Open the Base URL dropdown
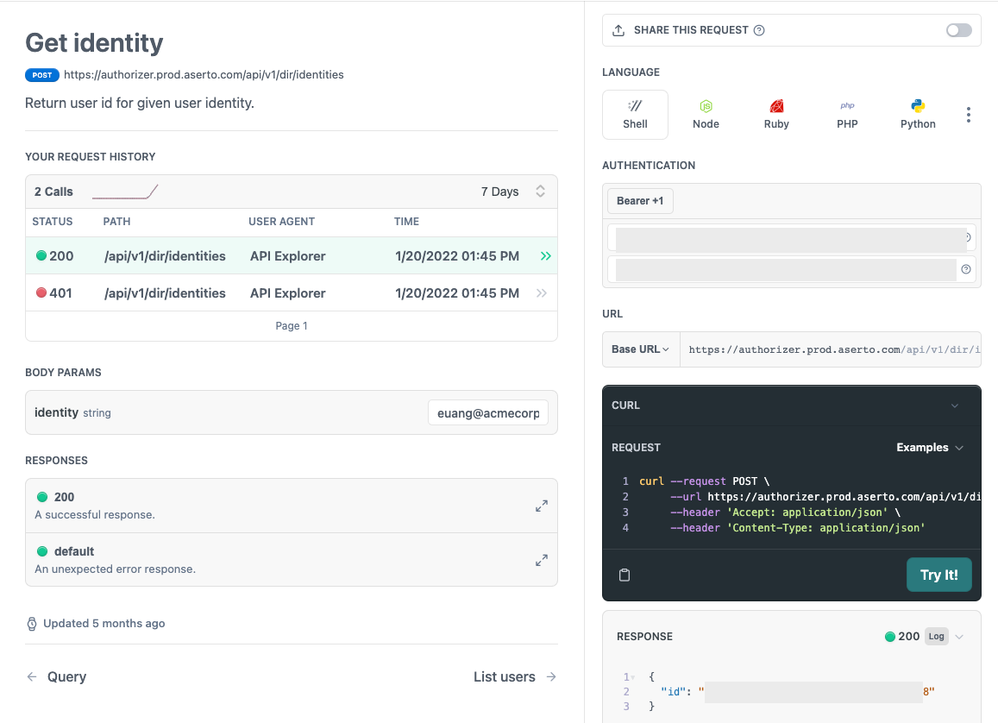Viewport: 998px width, 723px height. [x=641, y=349]
